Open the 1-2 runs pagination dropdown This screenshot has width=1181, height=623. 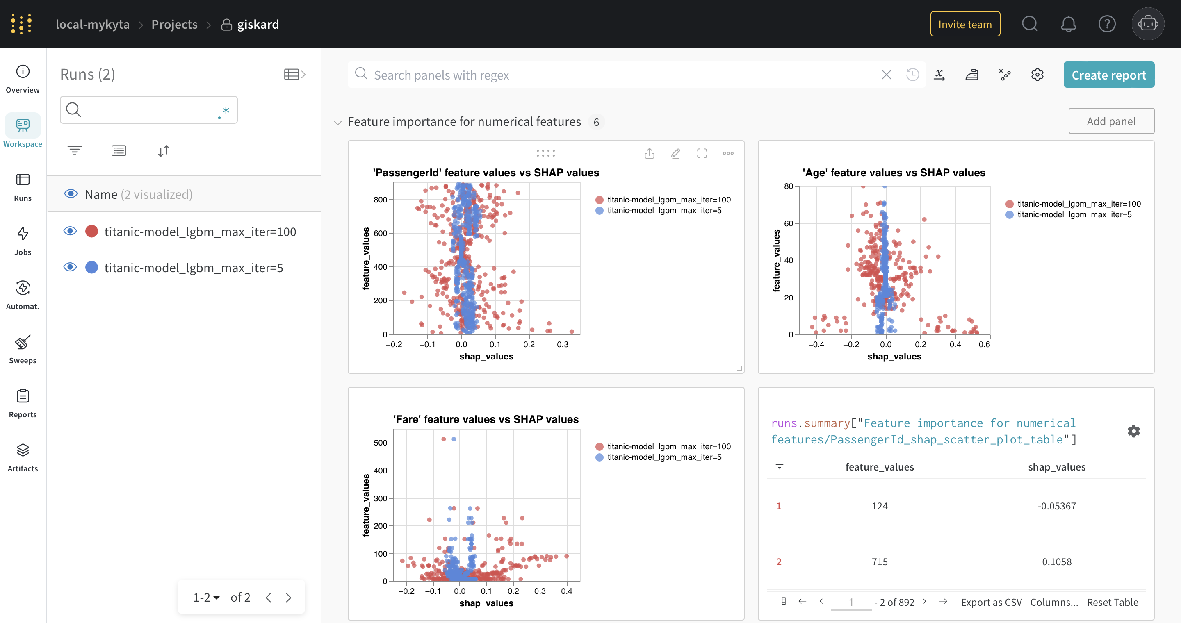tap(206, 598)
